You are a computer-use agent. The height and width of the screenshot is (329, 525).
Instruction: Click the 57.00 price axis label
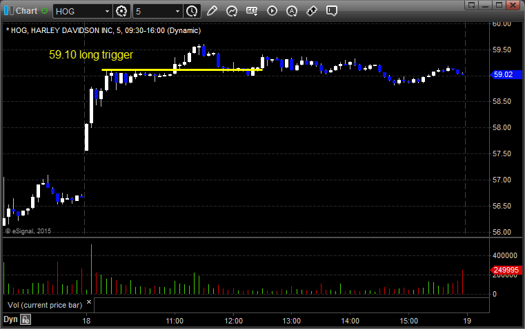click(x=502, y=180)
